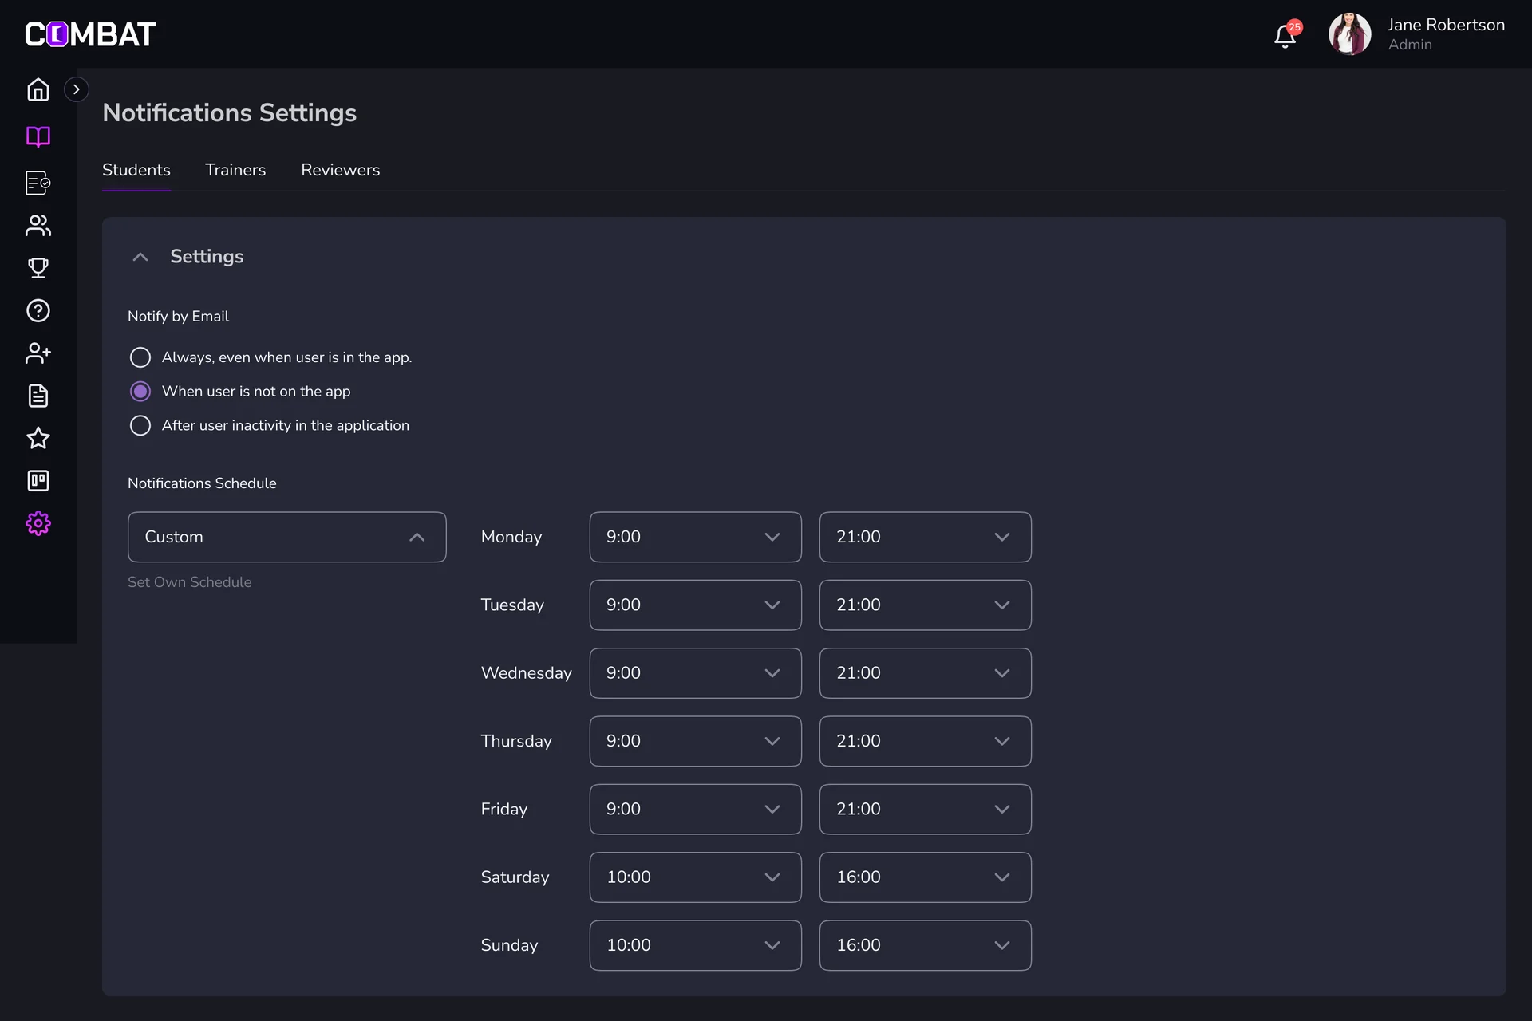Screen dimensions: 1532x1021
Task: Click the 'Notify by Email' label
Action: coord(179,317)
